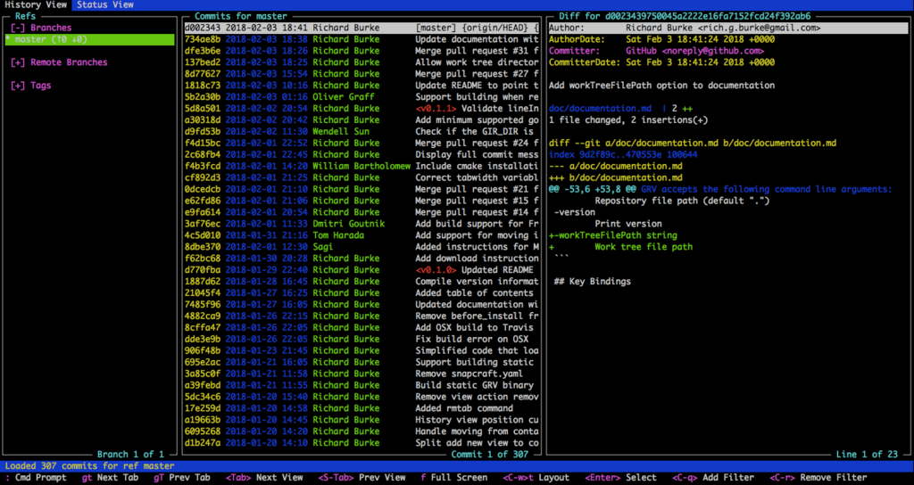
Task: Select commit 7485f96 Updated documentation
Action: pyautogui.click(x=362, y=305)
